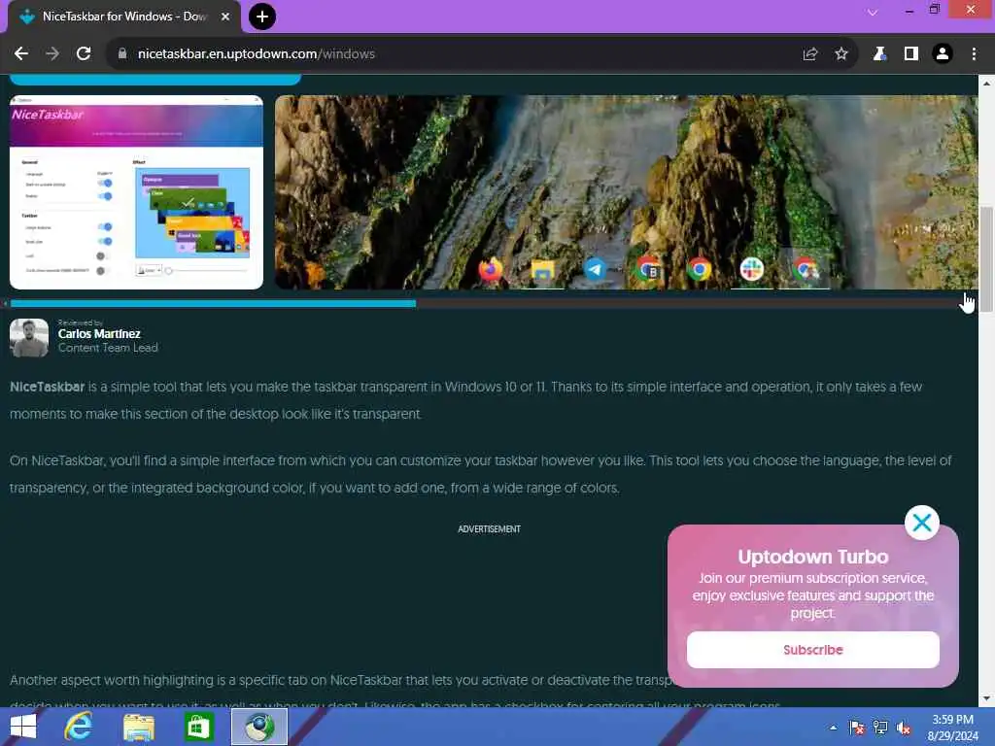Expand the tab search chevron
Image resolution: width=995 pixels, height=746 pixels.
coord(873,12)
